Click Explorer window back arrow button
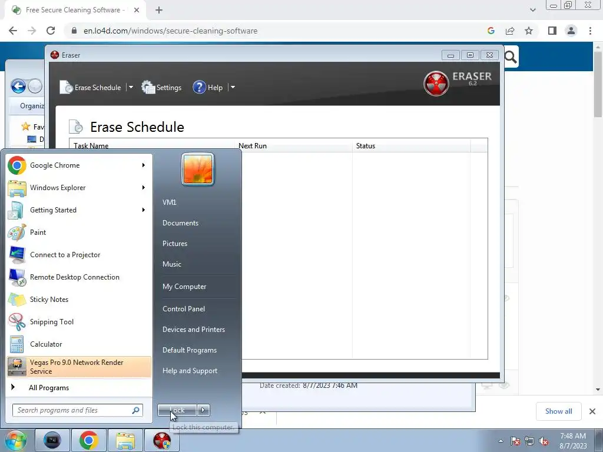 [x=18, y=86]
